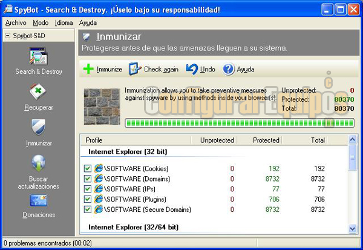Screen dimensions: 363x250
Task: Close the SpyBot window
Action: [x=353, y=10]
